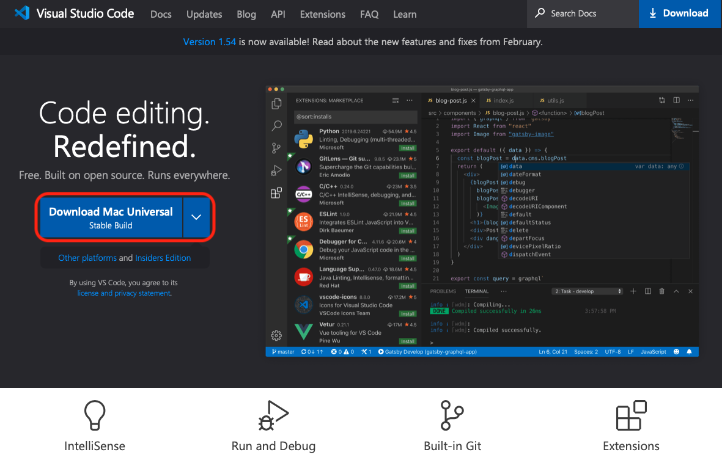
Task: Open the Manage gear icon in activity bar
Action: 276,335
